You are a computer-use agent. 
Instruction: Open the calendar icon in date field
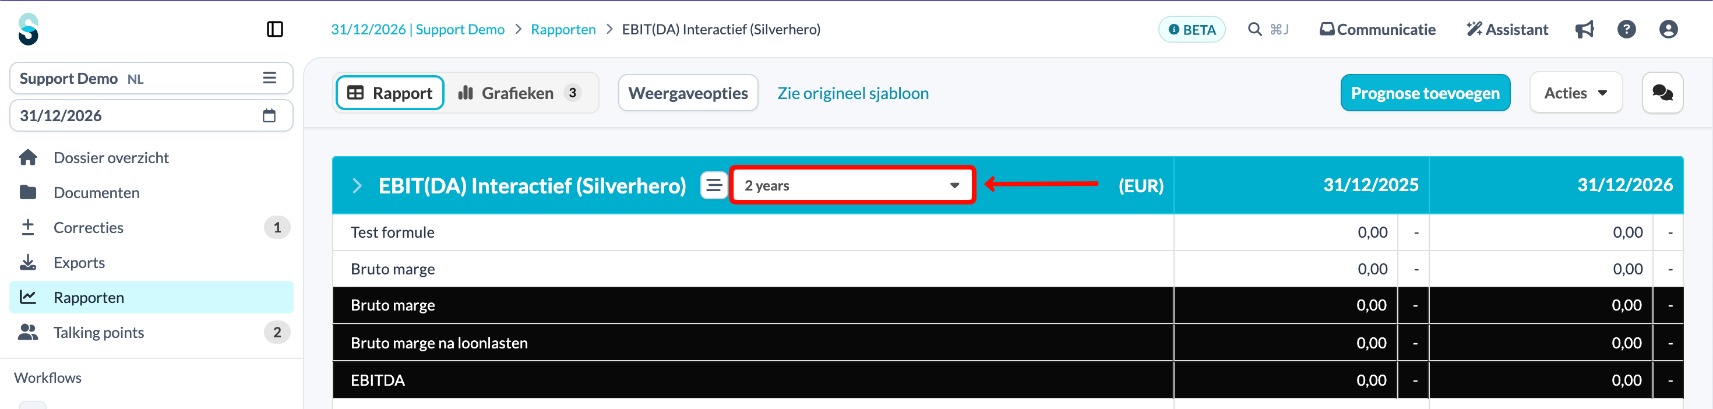(x=269, y=116)
